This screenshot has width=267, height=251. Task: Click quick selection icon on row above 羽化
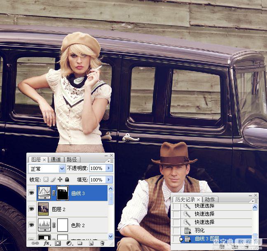187,222
